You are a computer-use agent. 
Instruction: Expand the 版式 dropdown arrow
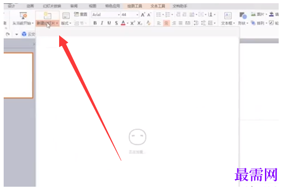pos(70,23)
